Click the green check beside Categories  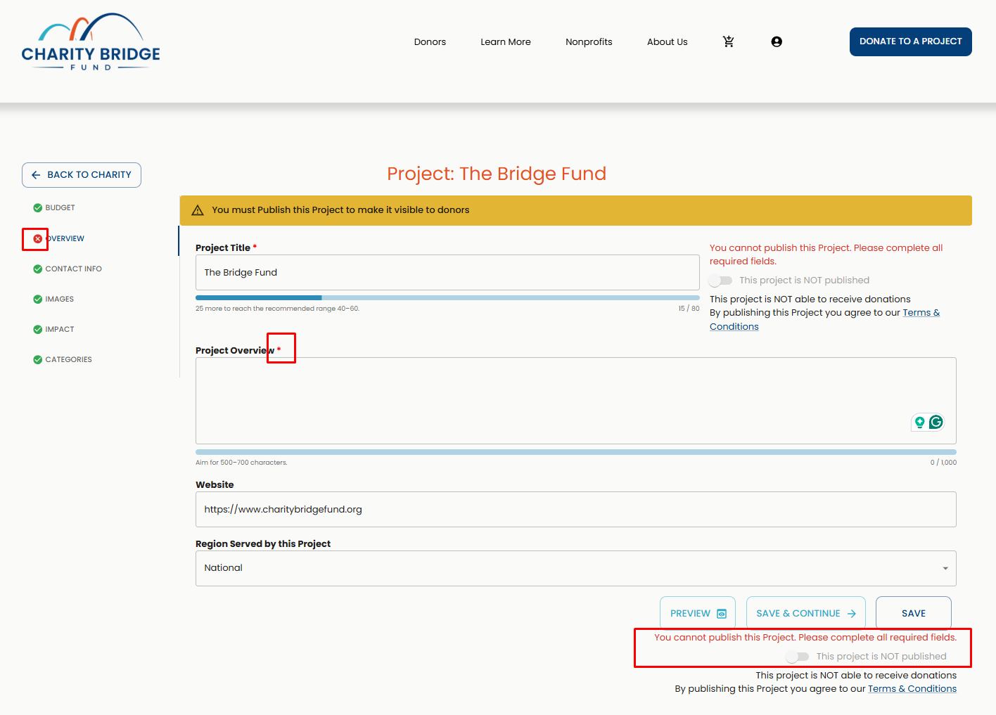(38, 359)
